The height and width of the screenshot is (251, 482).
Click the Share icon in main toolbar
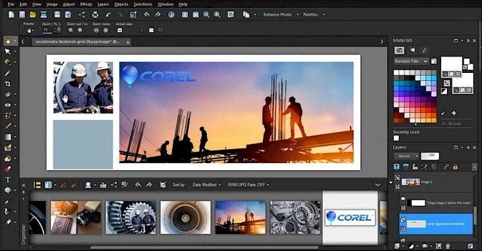82,14
